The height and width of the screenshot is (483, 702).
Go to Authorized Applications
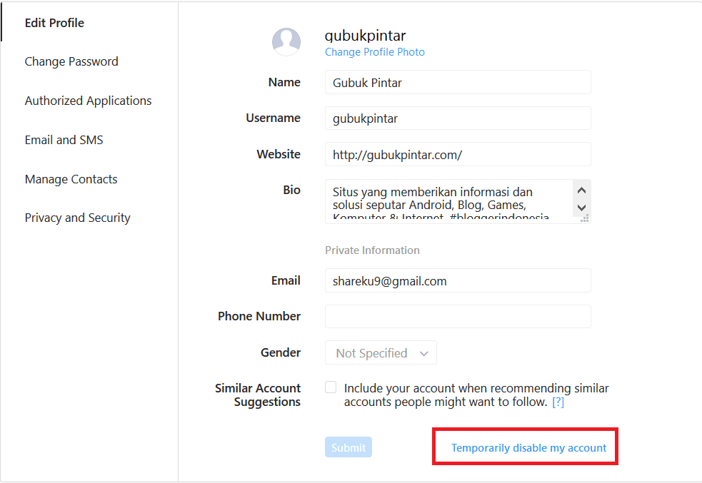(x=88, y=101)
